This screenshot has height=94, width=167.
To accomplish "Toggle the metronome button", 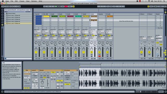I will click(x=19, y=6).
